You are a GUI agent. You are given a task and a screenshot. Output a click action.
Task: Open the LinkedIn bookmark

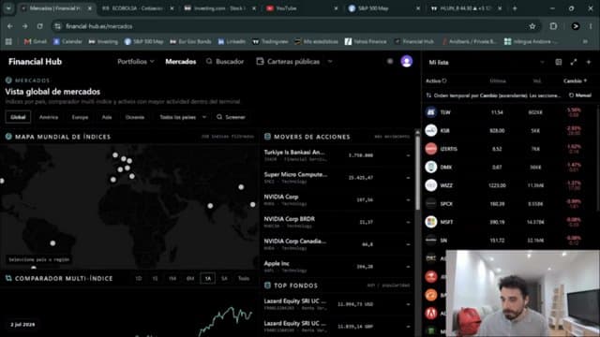(x=232, y=41)
